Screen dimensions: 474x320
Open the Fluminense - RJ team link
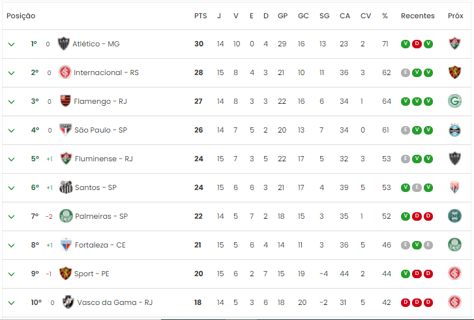coord(104,159)
